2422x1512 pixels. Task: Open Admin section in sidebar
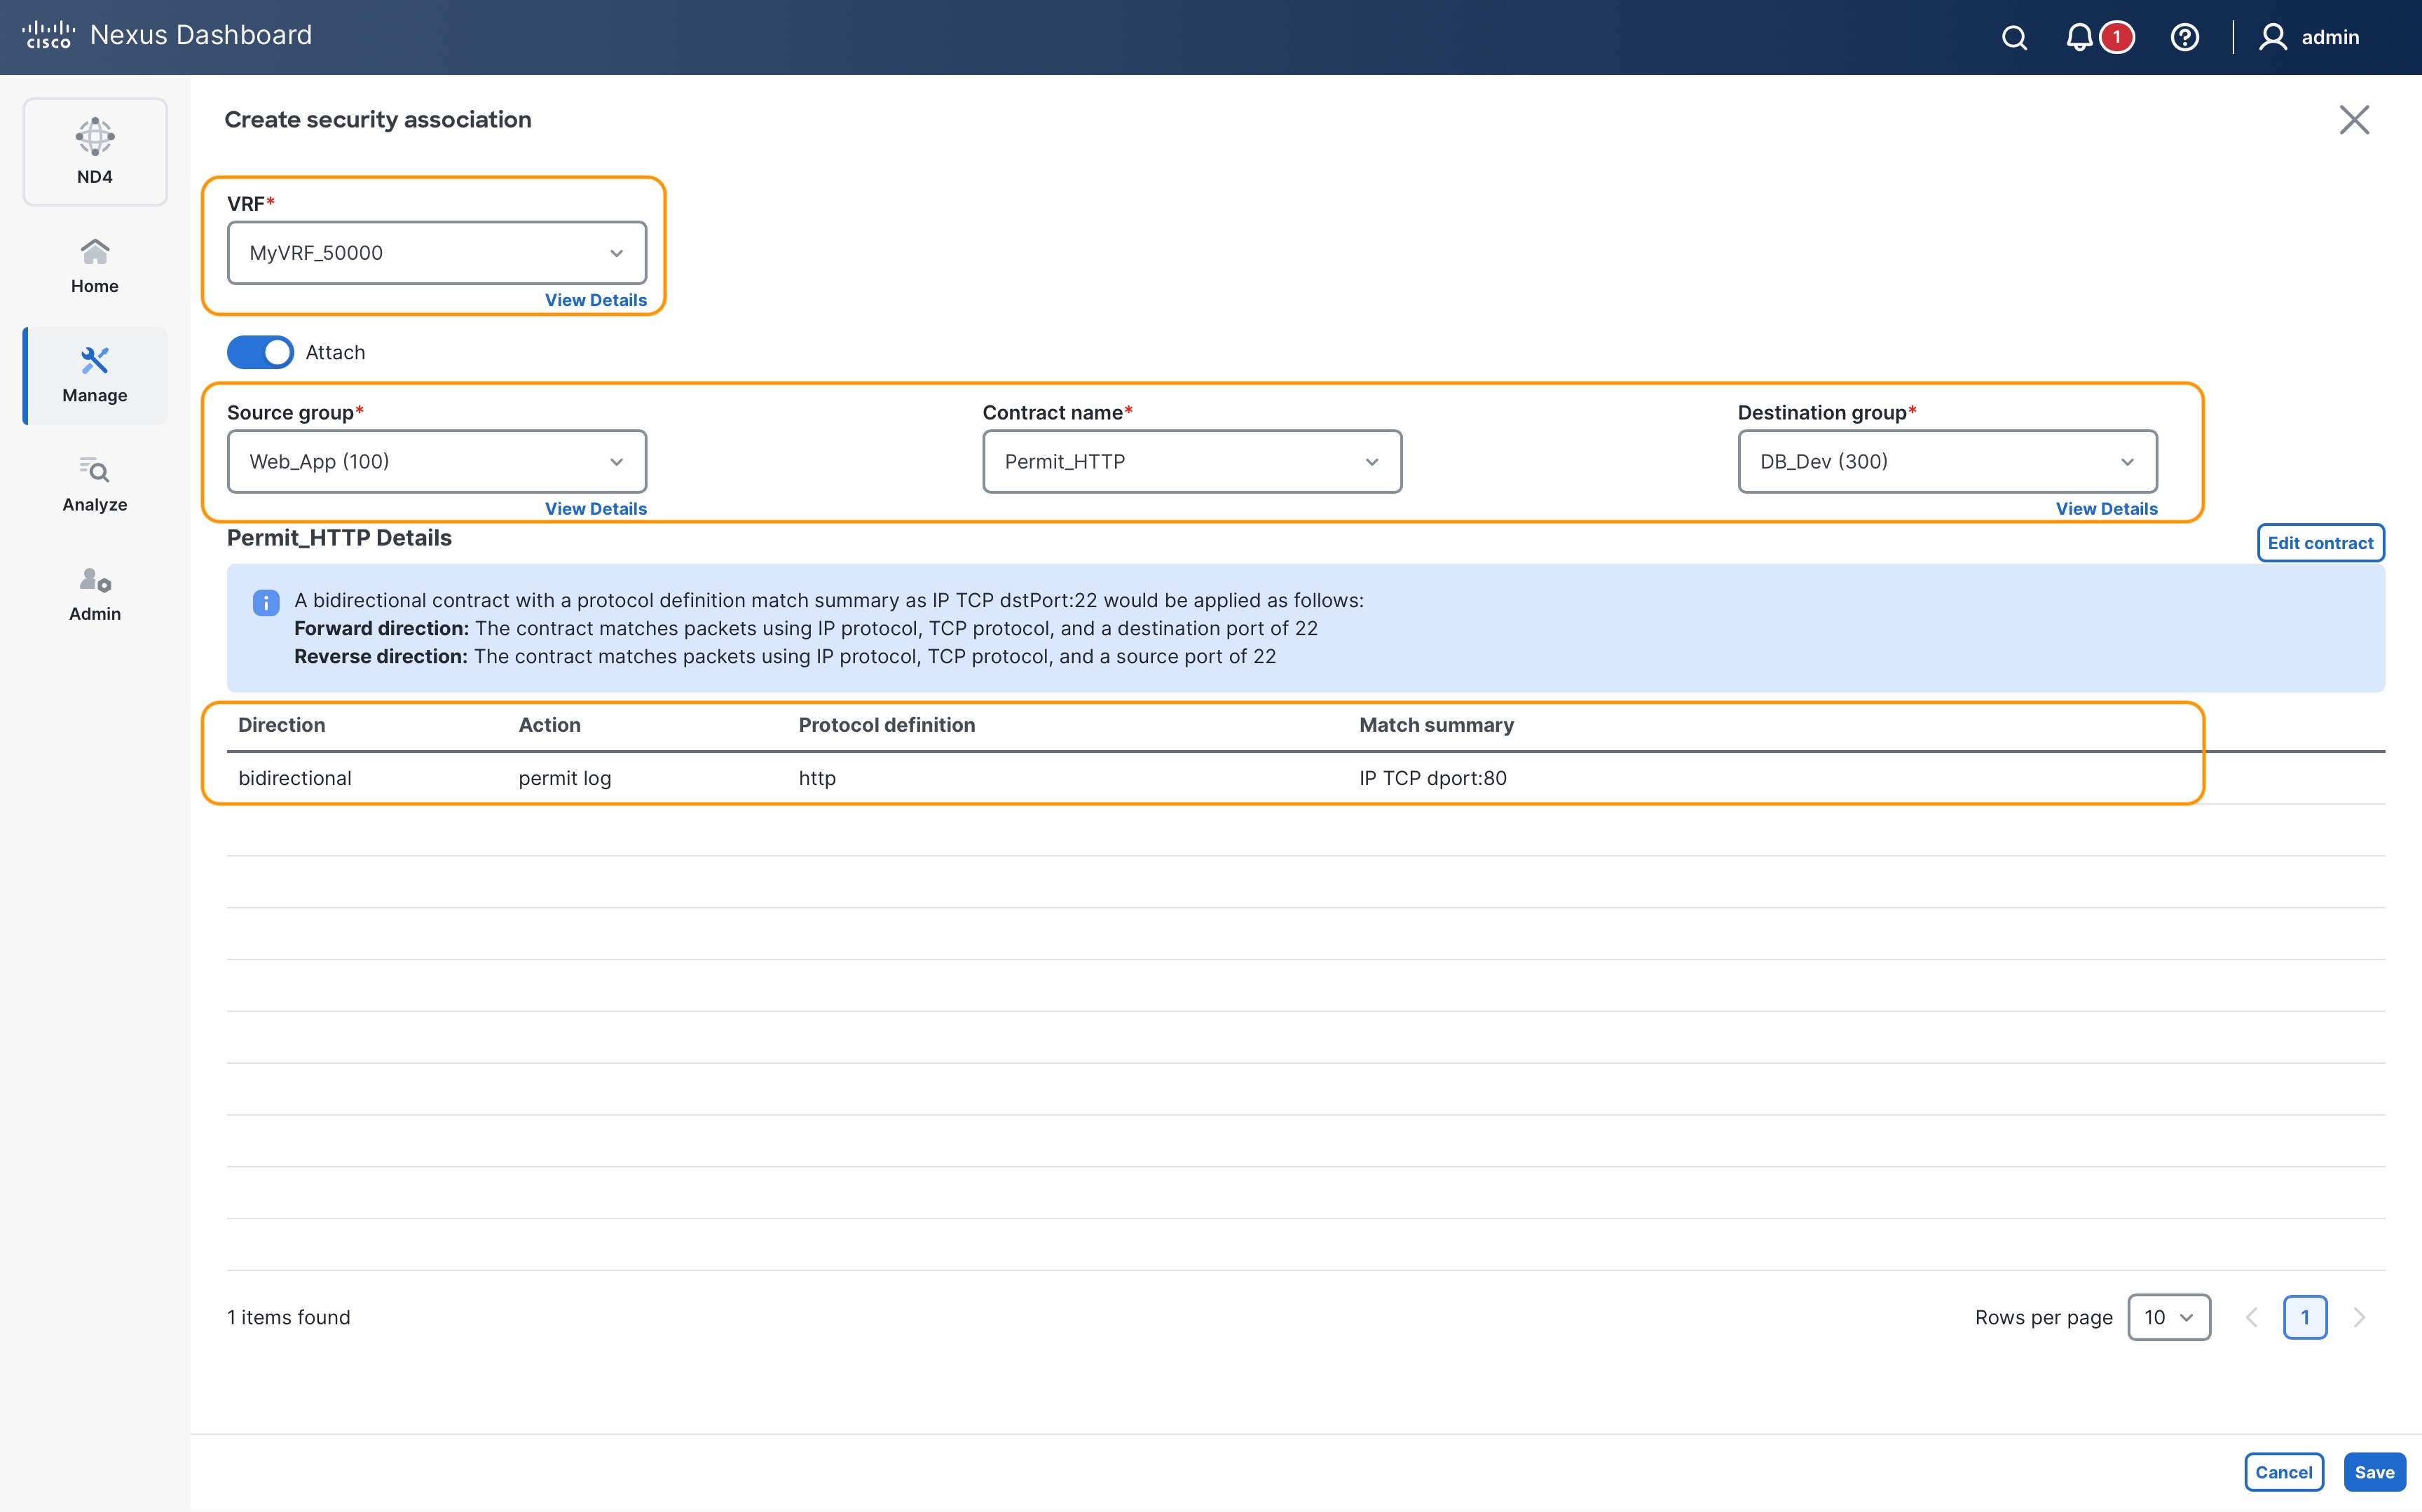pos(95,594)
